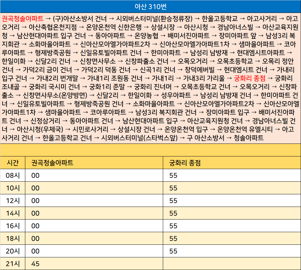Viewport: 301px width, 270px height.
Task: Select the stop '온양온천역 입구'
Action: 186,129
